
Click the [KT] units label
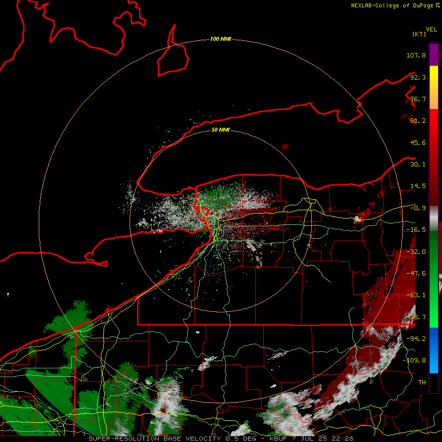pyautogui.click(x=419, y=34)
